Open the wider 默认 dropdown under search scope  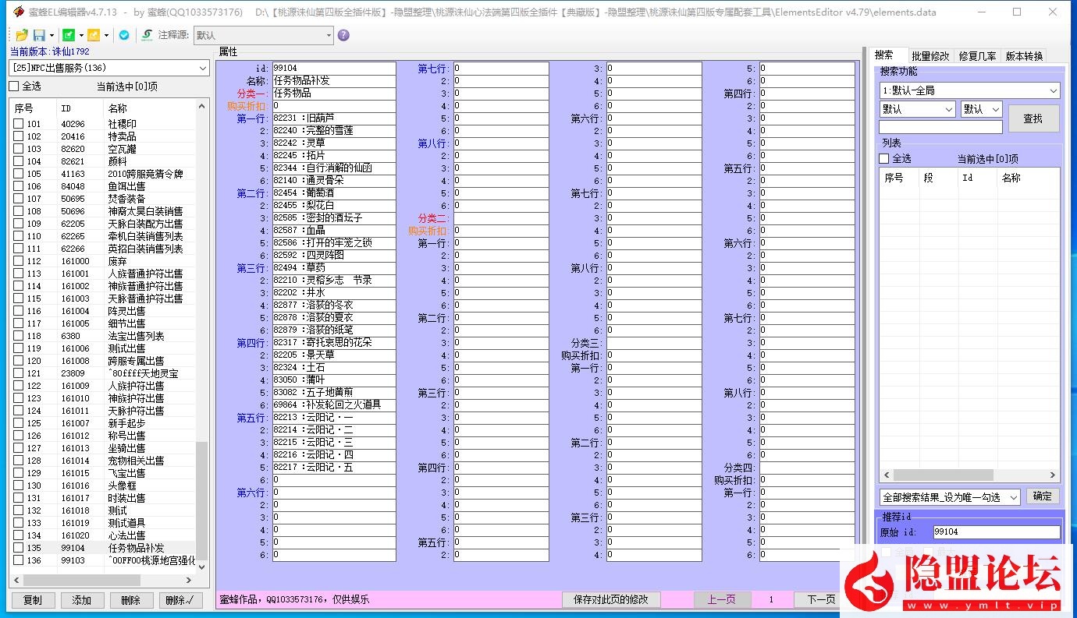pos(917,109)
